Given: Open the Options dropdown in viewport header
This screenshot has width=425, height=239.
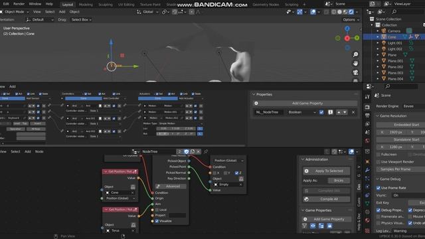Looking at the screenshot, I should [x=351, y=20].
